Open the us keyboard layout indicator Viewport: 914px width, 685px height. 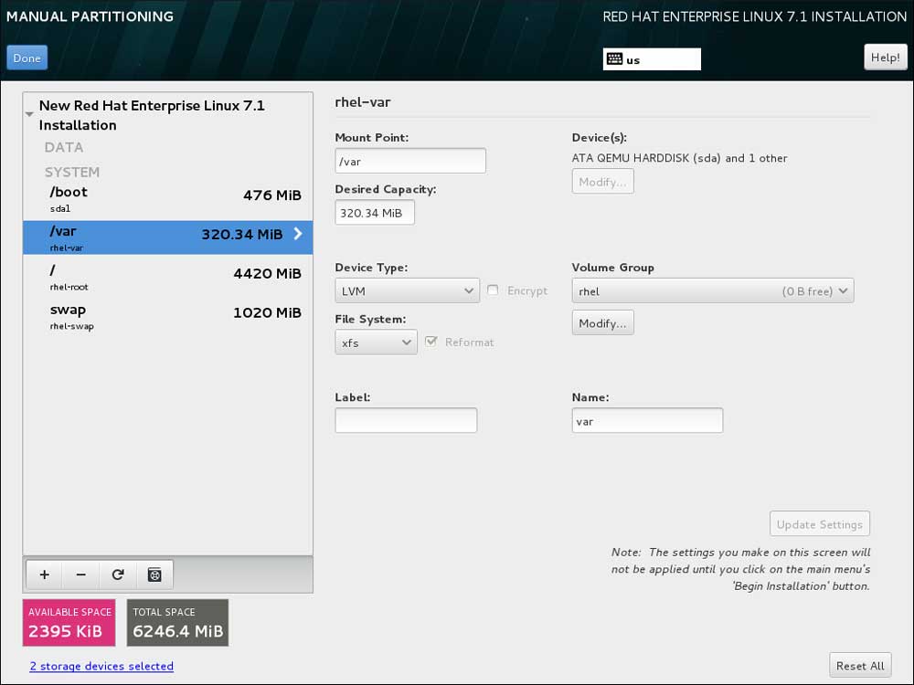pos(652,58)
